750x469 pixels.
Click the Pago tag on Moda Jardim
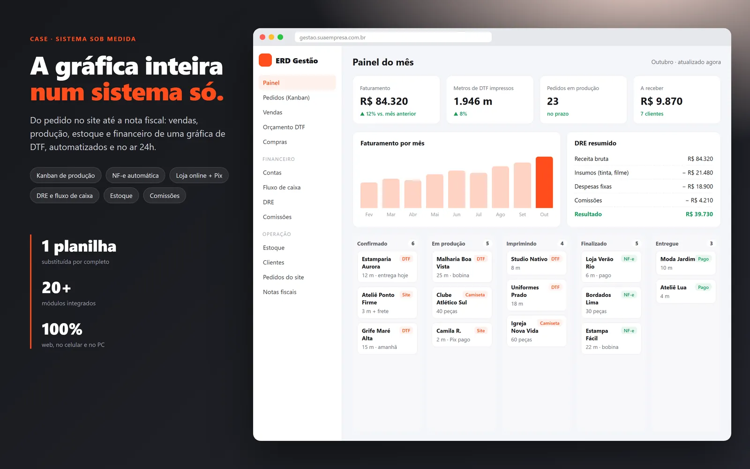point(703,259)
